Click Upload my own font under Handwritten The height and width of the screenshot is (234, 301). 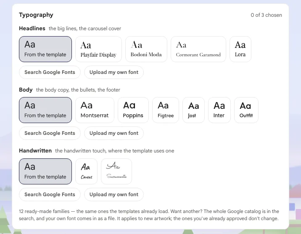pos(114,195)
